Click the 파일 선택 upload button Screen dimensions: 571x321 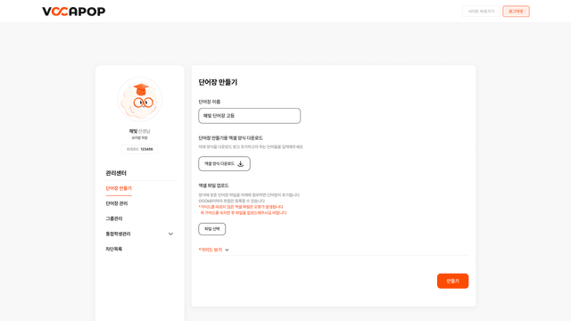point(212,229)
